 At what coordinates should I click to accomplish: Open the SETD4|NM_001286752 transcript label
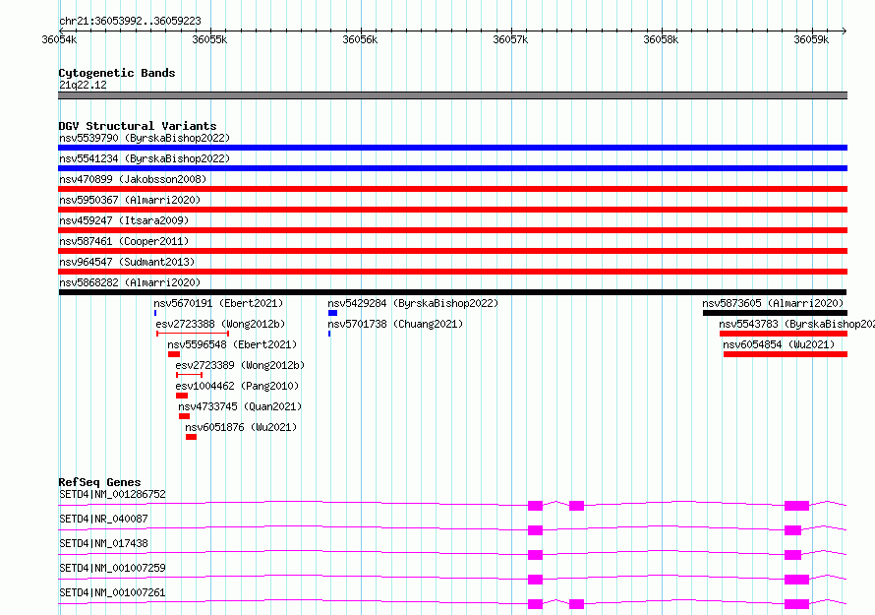coord(112,494)
